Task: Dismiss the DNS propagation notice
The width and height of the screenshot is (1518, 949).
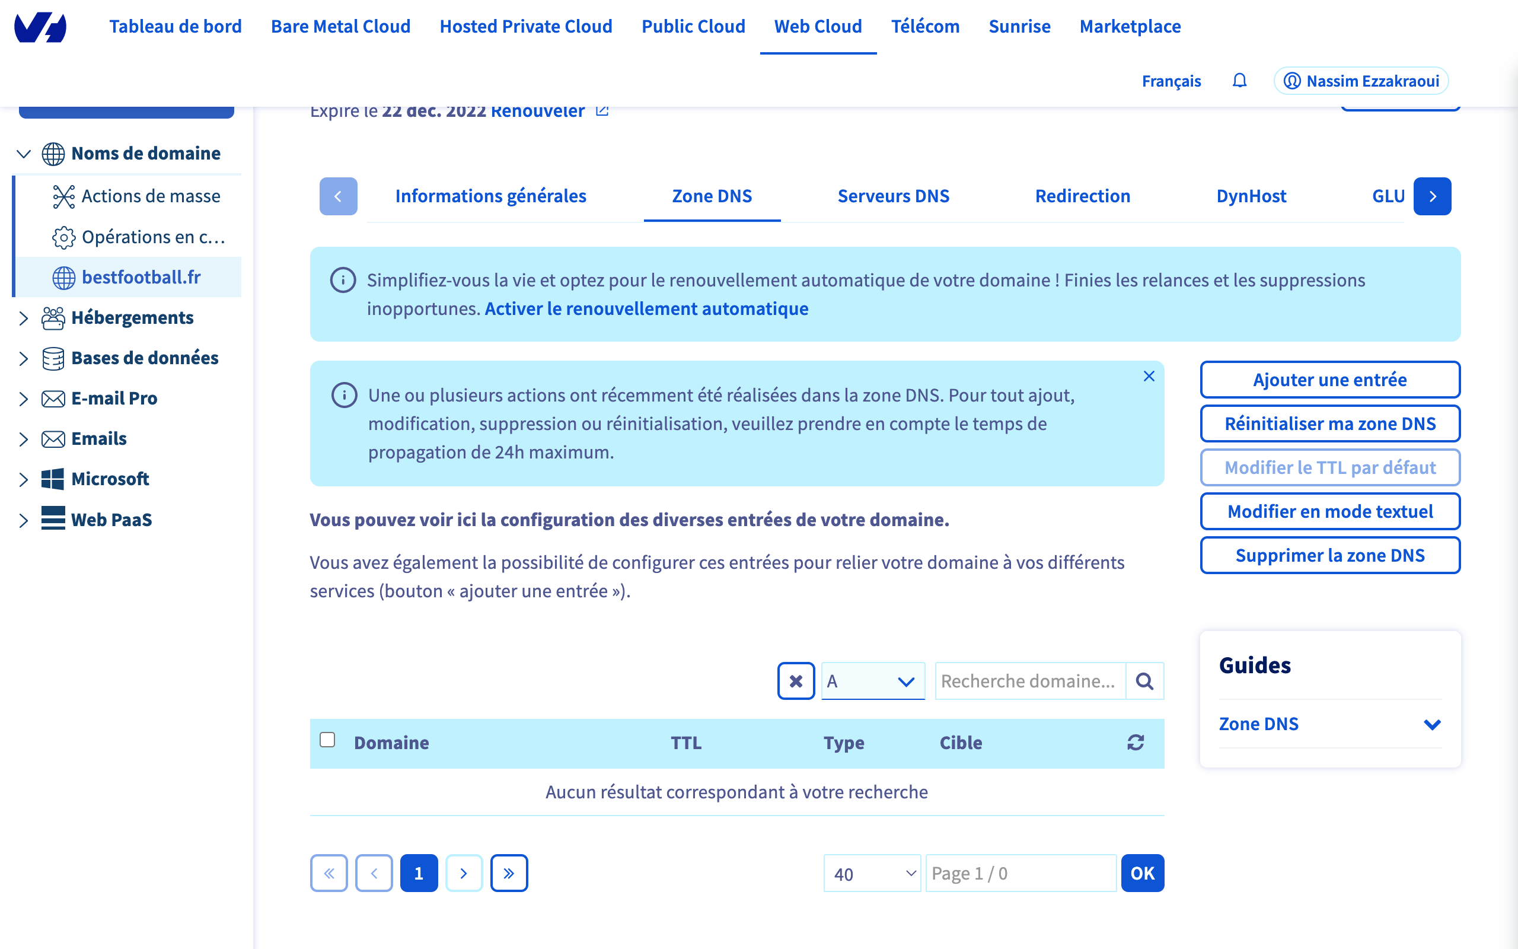Action: click(1149, 376)
